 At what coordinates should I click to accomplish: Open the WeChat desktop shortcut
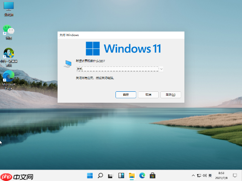[x=9, y=32]
